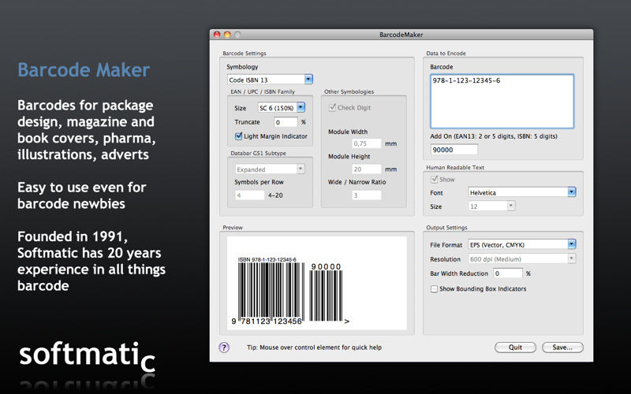Click the Module Height input field

(366, 169)
